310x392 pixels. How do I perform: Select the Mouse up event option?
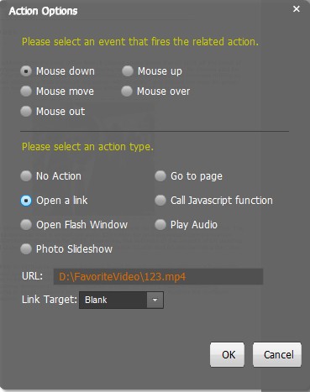coord(128,71)
